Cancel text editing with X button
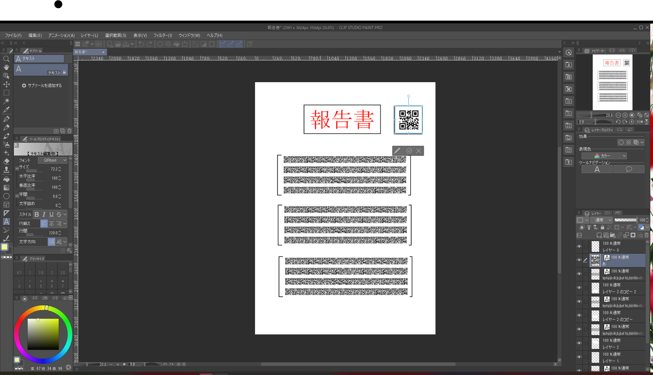The height and width of the screenshot is (375, 653). pos(419,151)
